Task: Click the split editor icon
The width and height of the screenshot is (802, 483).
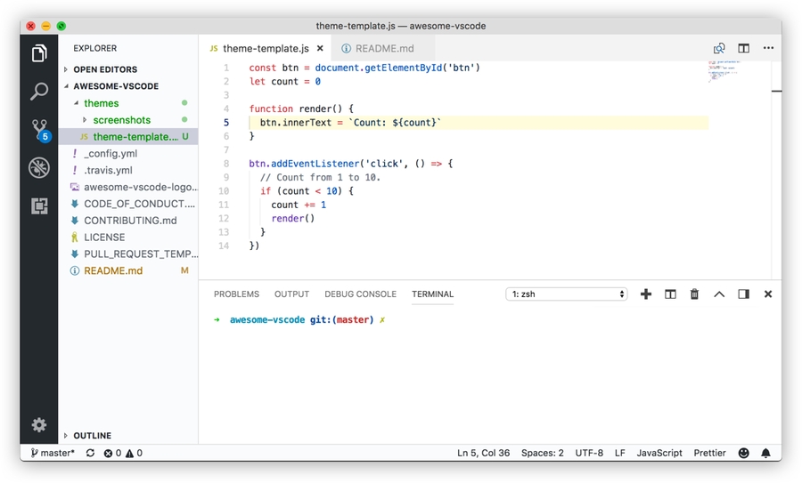Action: pos(743,49)
